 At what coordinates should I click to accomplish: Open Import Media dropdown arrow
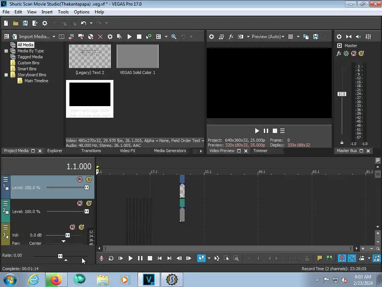click(54, 37)
